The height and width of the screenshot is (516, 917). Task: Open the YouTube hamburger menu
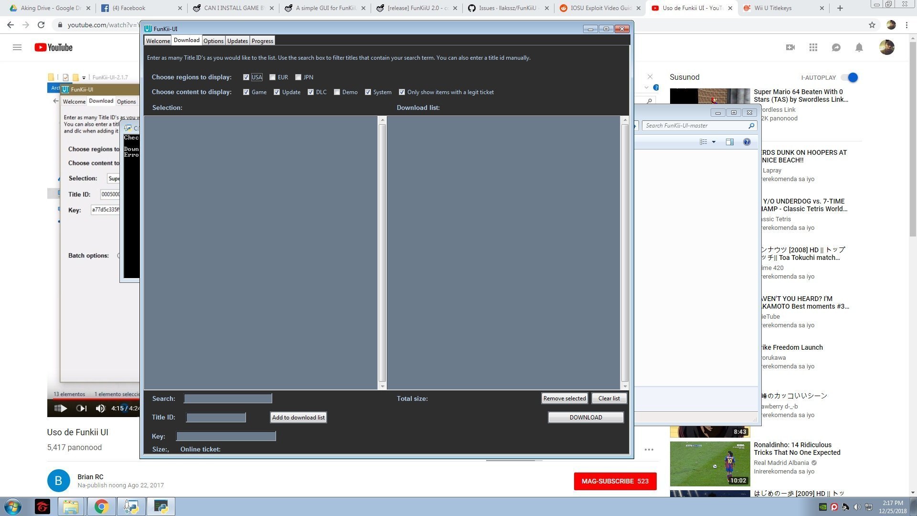17,47
